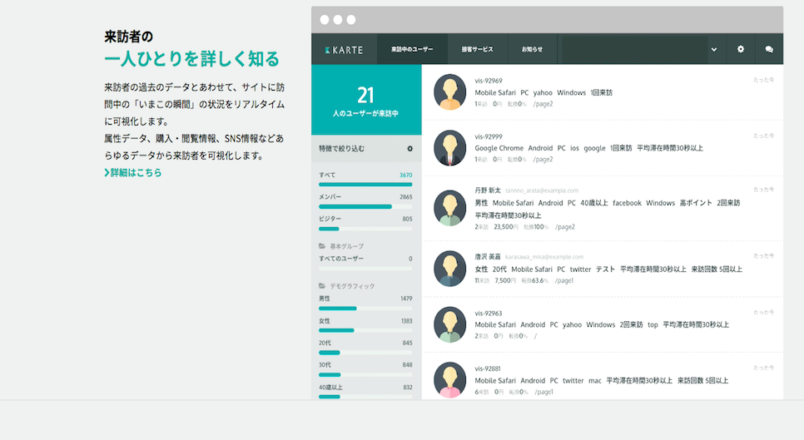Select the 来訪中のユーザー tab
The height and width of the screenshot is (440, 804).
pos(412,49)
